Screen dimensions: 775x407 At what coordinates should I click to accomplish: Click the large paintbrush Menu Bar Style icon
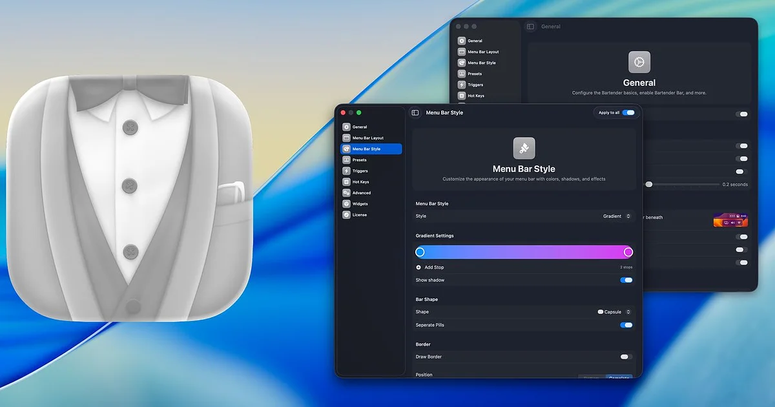coord(524,148)
